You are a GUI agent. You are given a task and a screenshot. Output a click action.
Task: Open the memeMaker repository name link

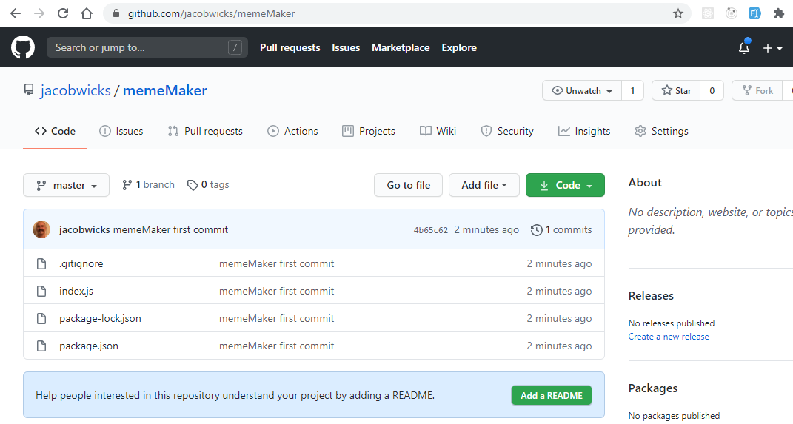pyautogui.click(x=165, y=90)
